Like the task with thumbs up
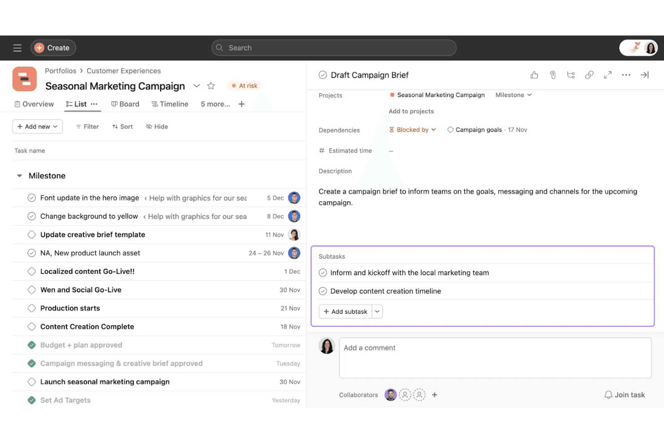The height and width of the screenshot is (443, 664). pos(534,75)
